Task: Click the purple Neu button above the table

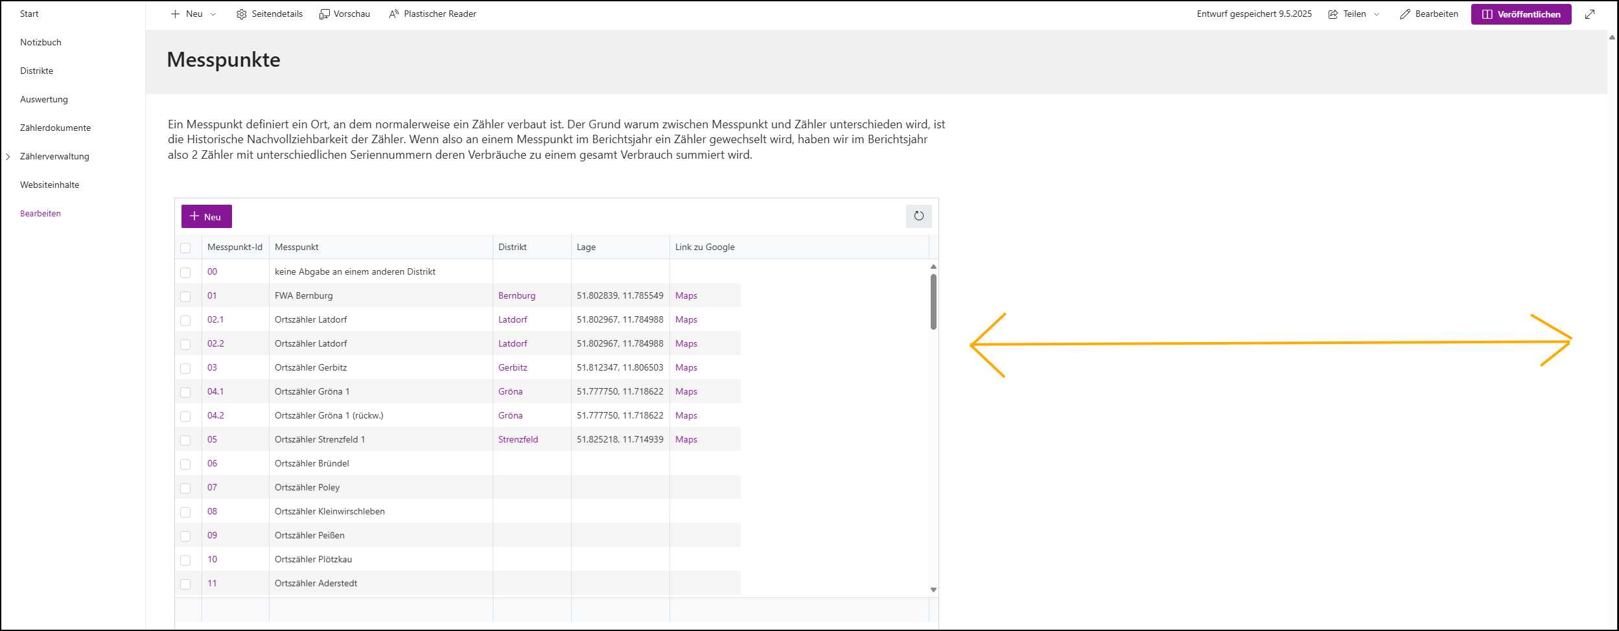Action: tap(206, 217)
